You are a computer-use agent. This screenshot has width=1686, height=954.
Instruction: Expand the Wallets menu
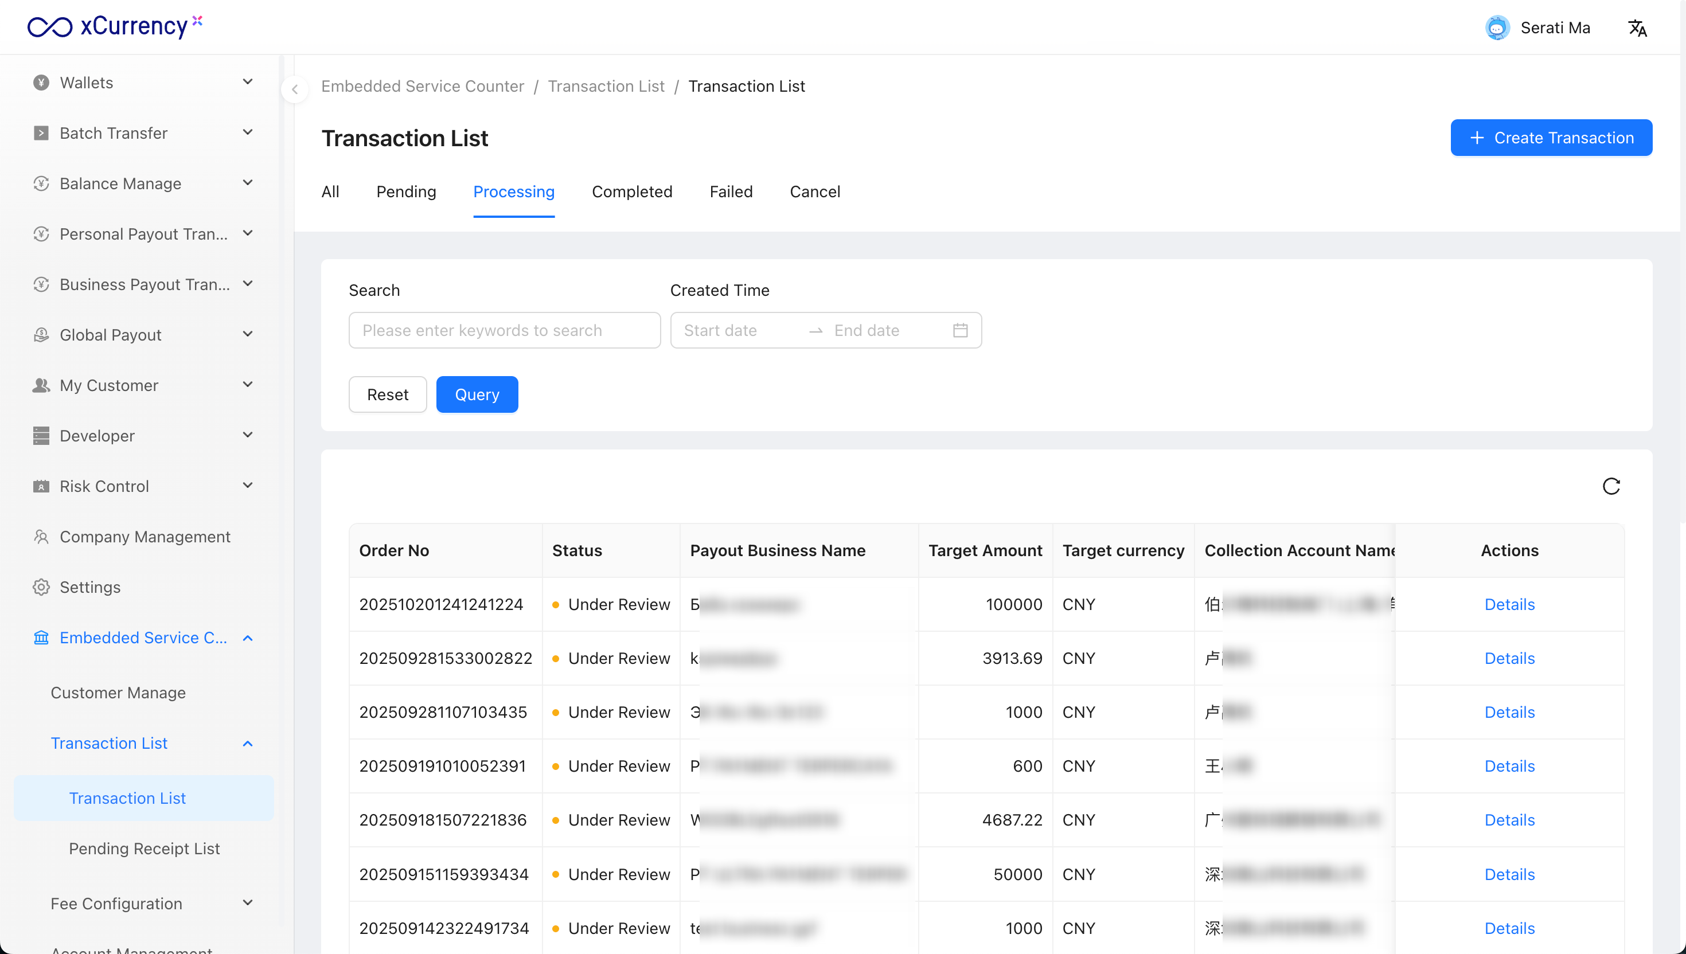[247, 83]
